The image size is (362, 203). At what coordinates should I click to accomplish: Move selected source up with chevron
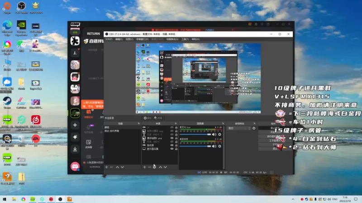[160, 167]
